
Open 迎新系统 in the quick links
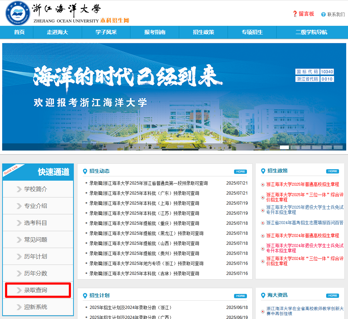[38, 307]
